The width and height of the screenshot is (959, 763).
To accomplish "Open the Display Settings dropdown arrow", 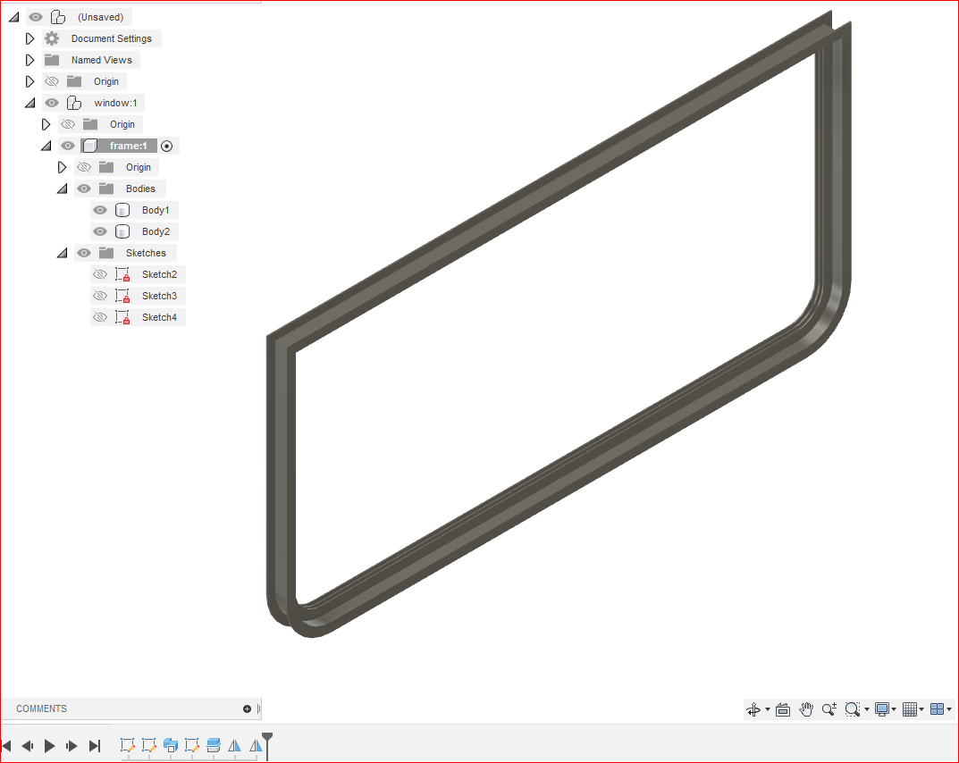I will pos(894,709).
